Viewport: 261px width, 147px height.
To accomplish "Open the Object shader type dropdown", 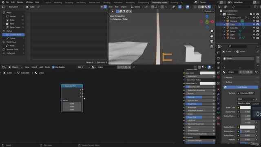I will [x=15, y=67].
